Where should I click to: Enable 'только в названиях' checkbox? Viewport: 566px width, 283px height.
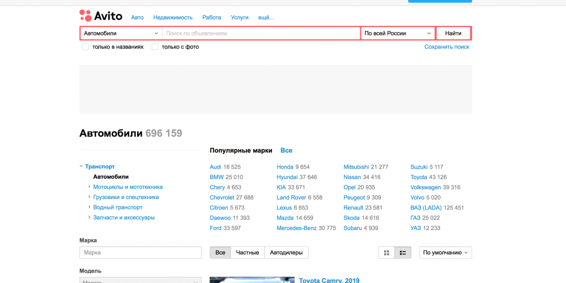86,47
